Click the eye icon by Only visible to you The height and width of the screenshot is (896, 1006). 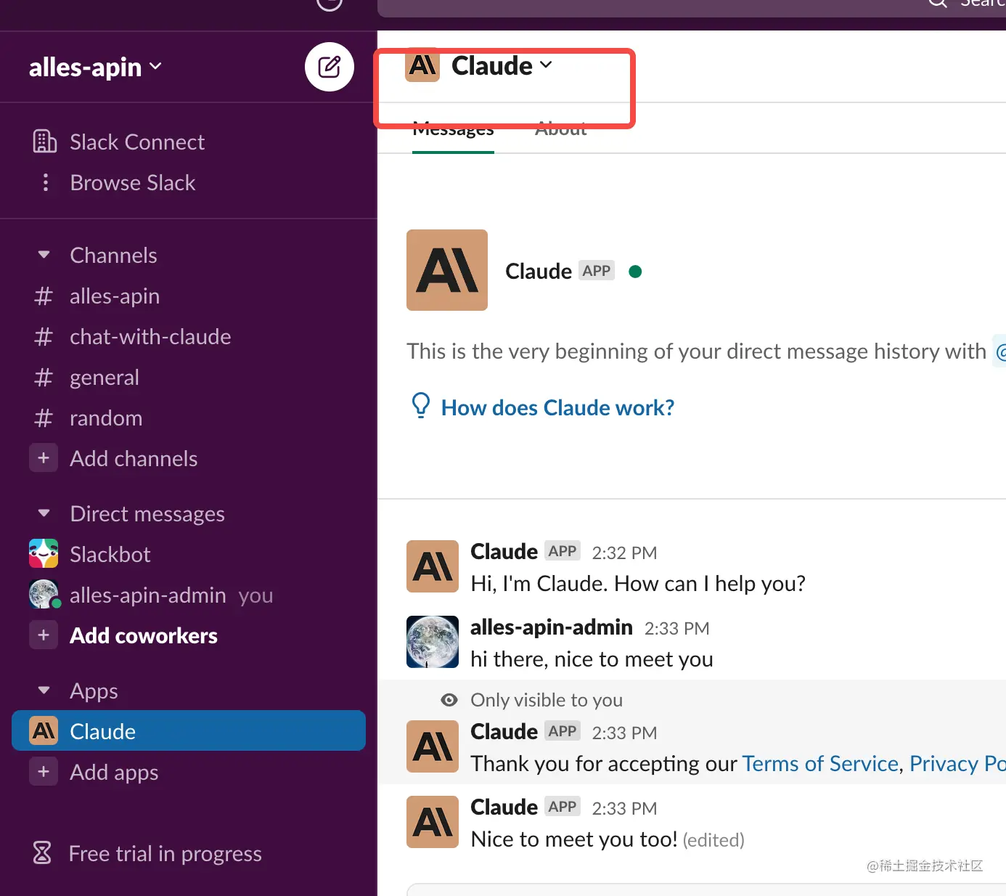point(449,700)
